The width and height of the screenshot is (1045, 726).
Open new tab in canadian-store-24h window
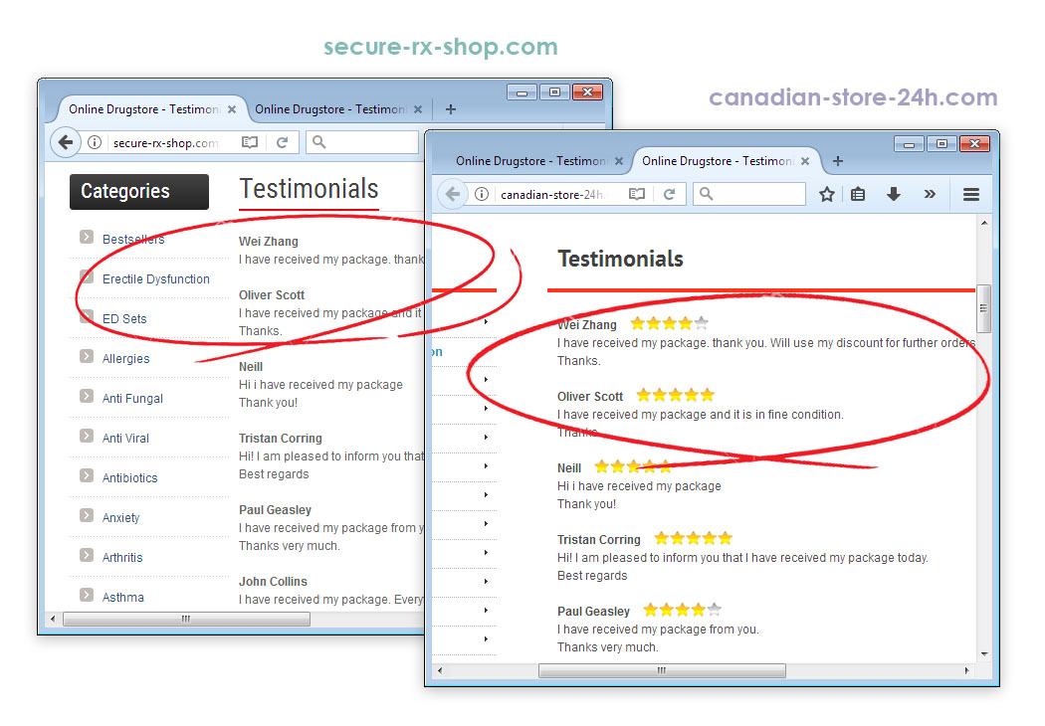coord(837,161)
